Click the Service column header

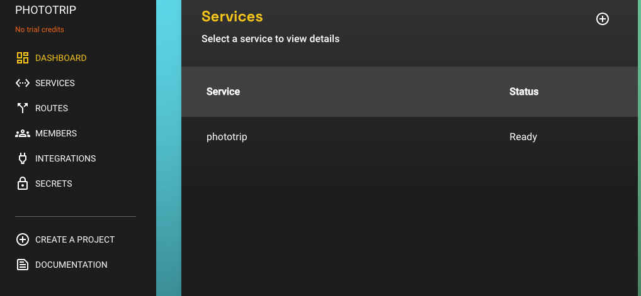[223, 92]
